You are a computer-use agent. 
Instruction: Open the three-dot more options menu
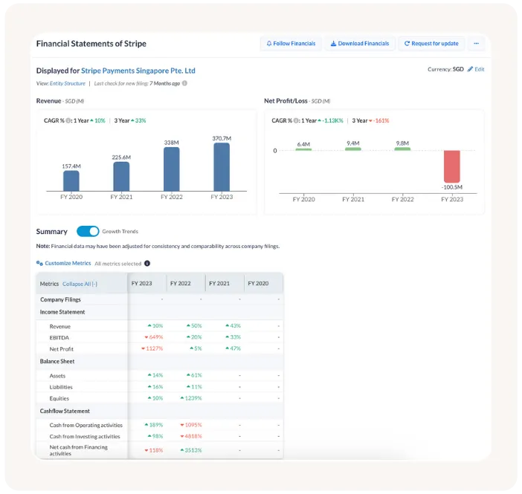click(x=476, y=44)
